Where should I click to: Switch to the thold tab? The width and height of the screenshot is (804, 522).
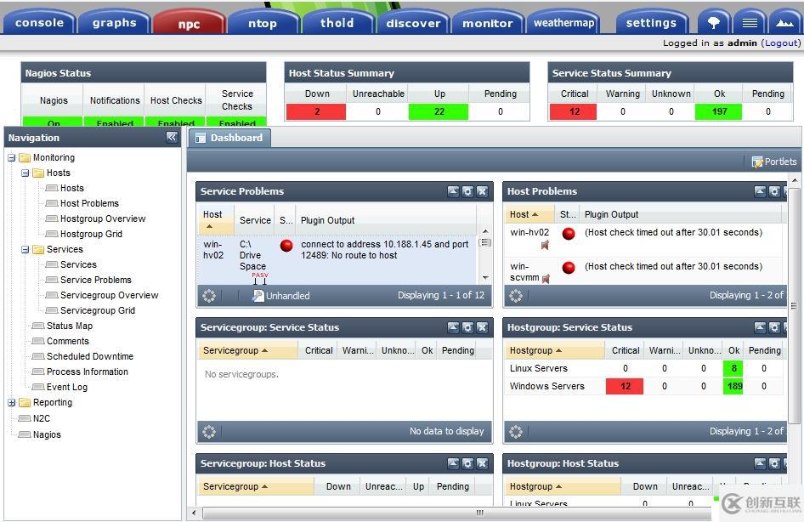click(x=337, y=22)
